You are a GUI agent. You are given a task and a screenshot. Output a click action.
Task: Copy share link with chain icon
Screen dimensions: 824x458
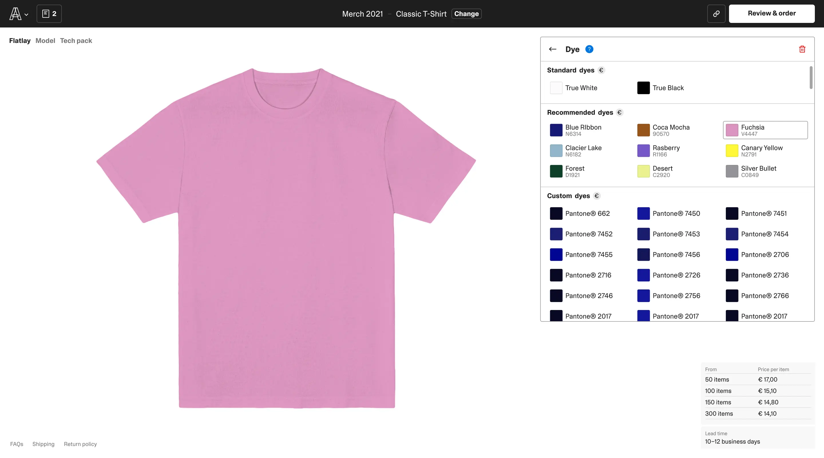pos(716,14)
